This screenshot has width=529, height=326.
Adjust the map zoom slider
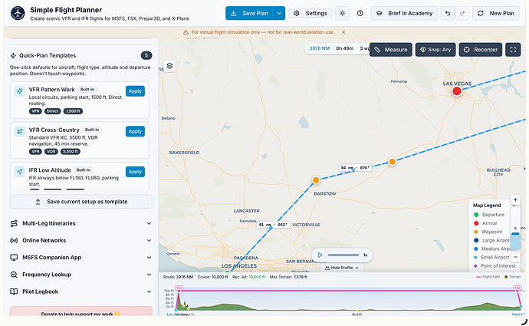515,233
